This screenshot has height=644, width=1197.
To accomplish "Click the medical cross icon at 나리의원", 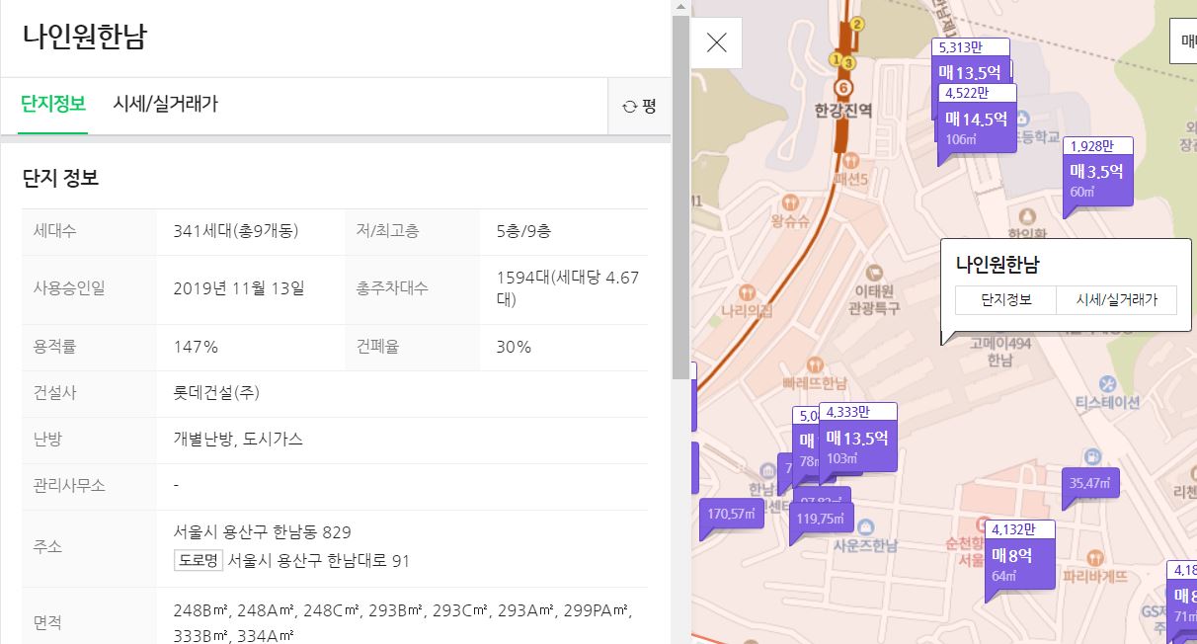I will (x=747, y=292).
